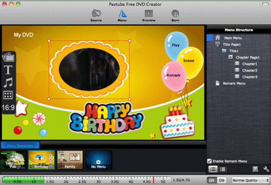Click the background image tool icon
The height and width of the screenshot is (185, 271).
[x=8, y=57]
